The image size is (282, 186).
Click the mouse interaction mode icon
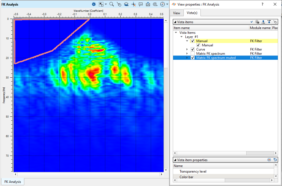(x=119, y=4)
